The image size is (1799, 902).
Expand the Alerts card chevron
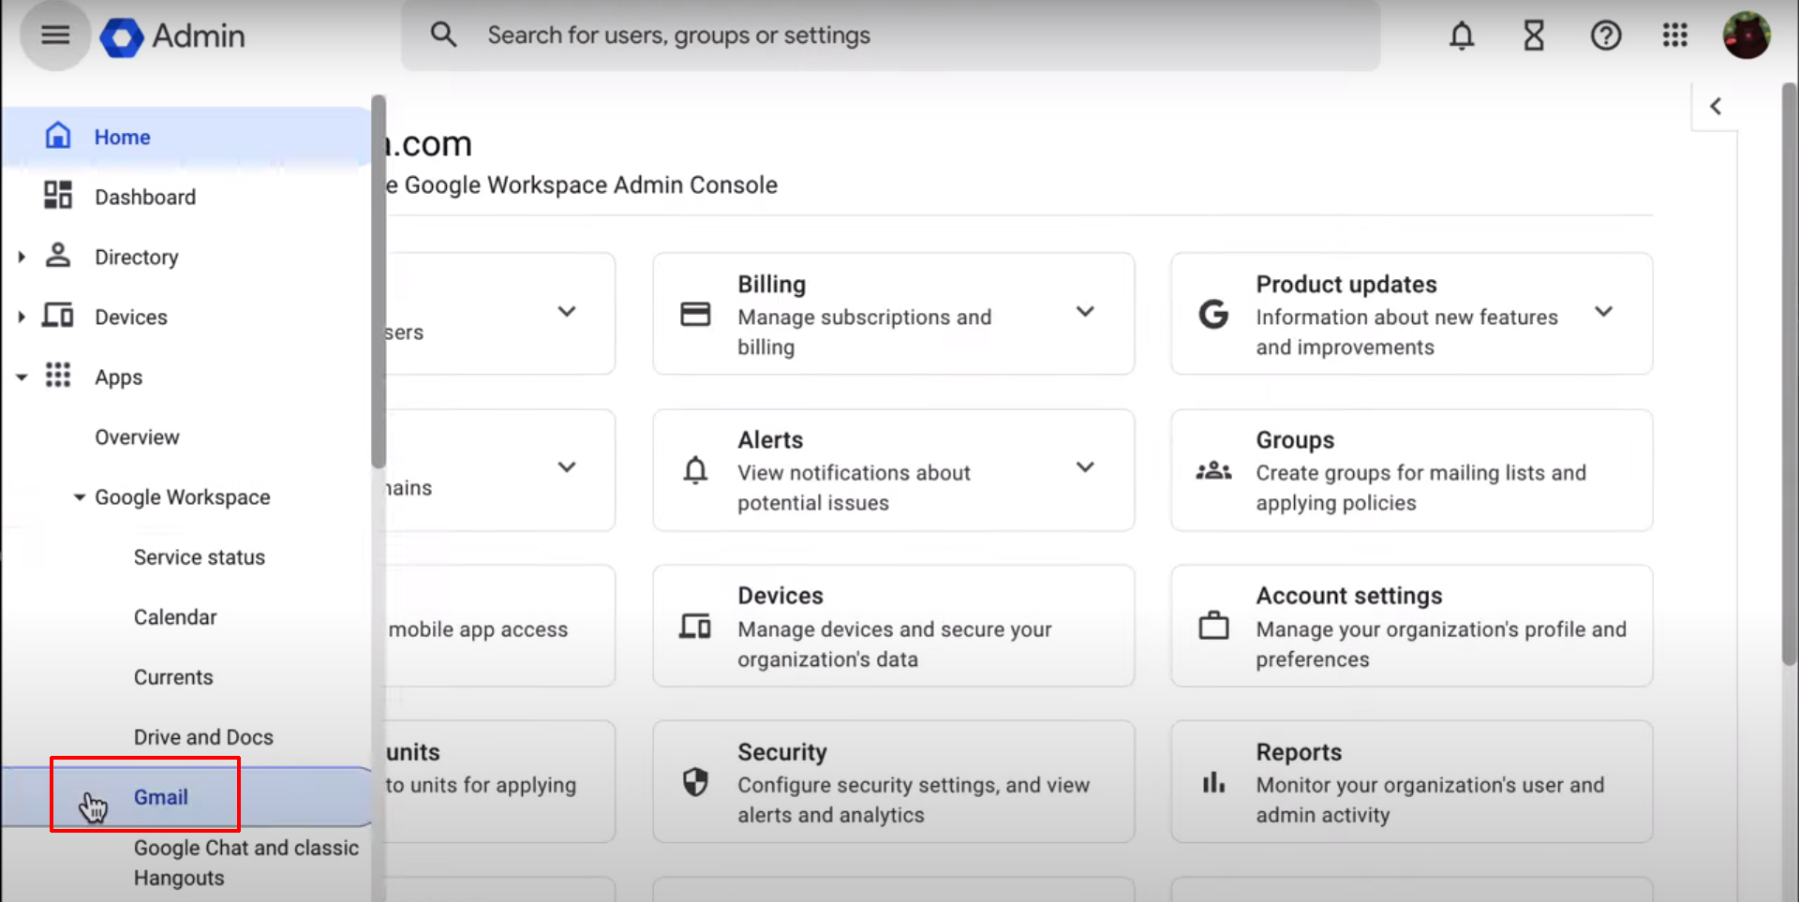point(1085,467)
